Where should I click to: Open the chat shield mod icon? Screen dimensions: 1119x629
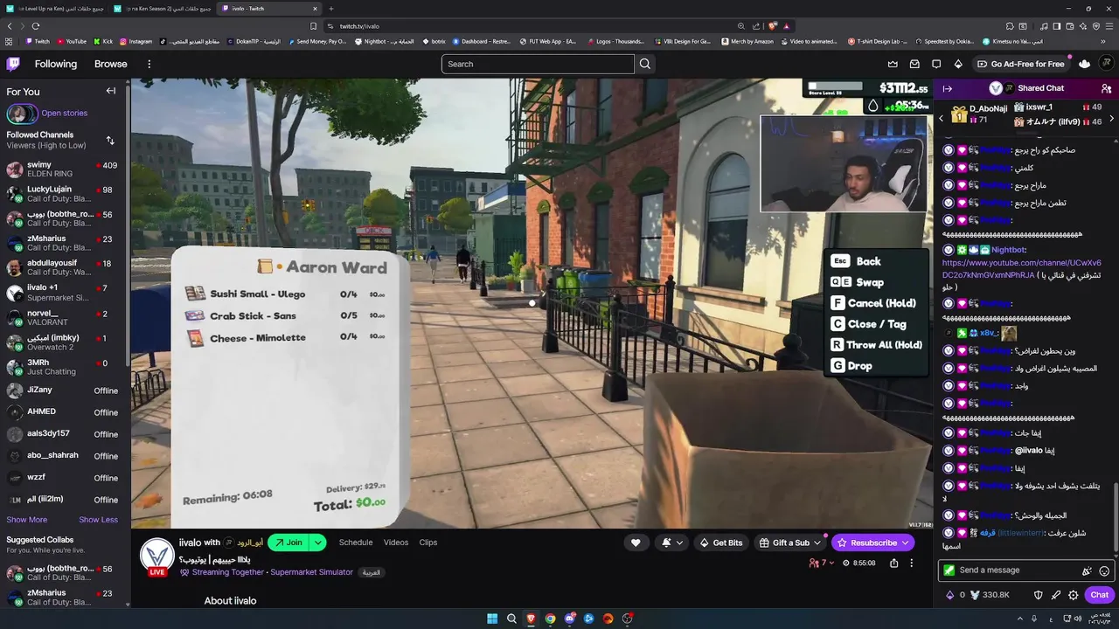pos(1038,595)
